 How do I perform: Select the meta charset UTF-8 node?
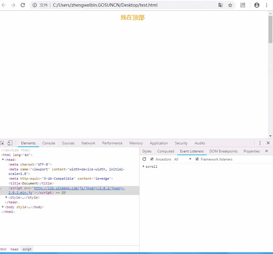point(30,164)
